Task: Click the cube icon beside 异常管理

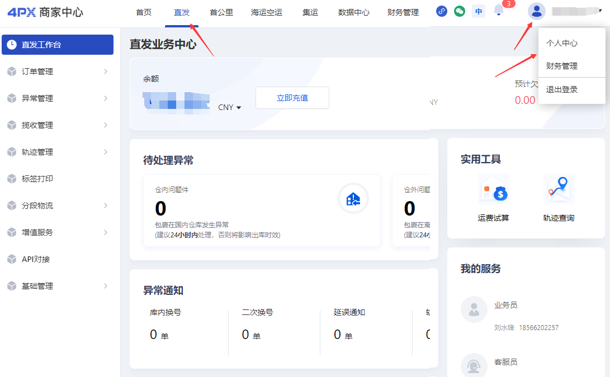Action: click(x=12, y=98)
